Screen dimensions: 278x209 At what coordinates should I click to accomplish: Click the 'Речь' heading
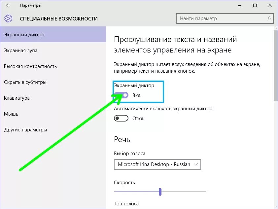122,140
